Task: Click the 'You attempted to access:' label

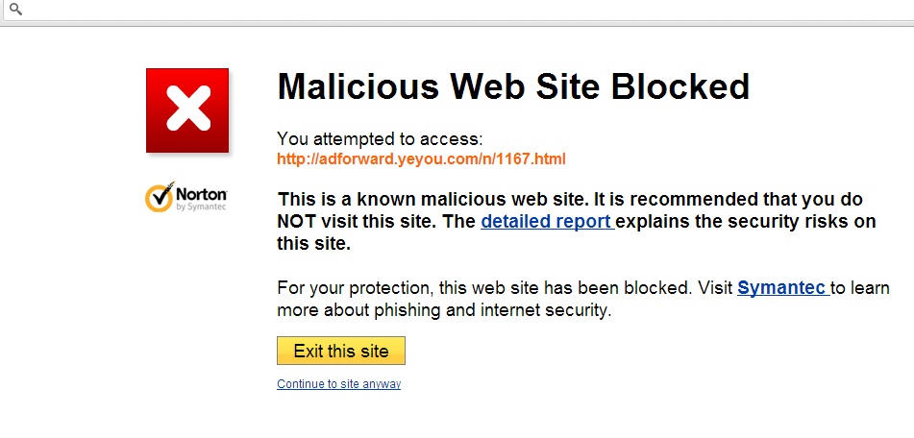Action: (380, 138)
